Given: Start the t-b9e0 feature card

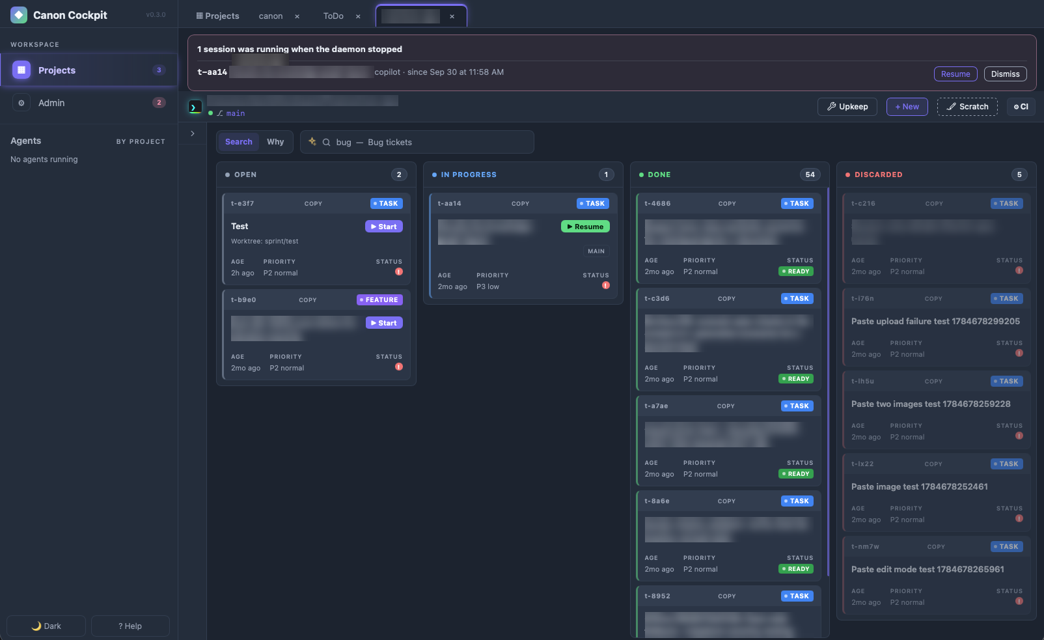Looking at the screenshot, I should [x=384, y=323].
